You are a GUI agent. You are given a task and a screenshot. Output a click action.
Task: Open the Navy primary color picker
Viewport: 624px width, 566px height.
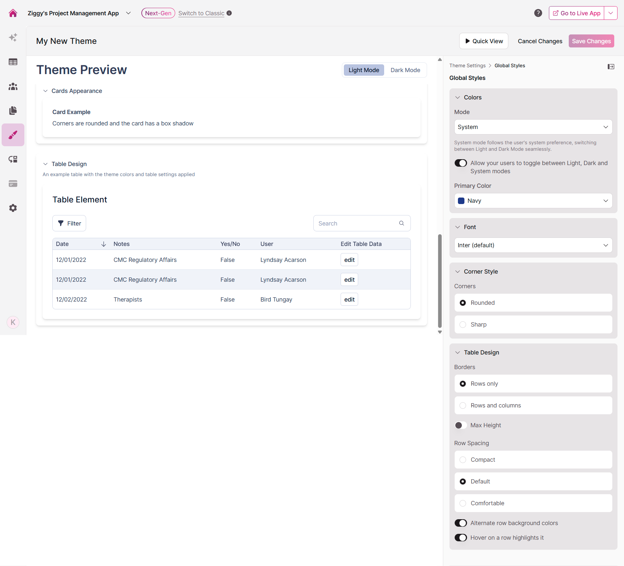(x=533, y=201)
